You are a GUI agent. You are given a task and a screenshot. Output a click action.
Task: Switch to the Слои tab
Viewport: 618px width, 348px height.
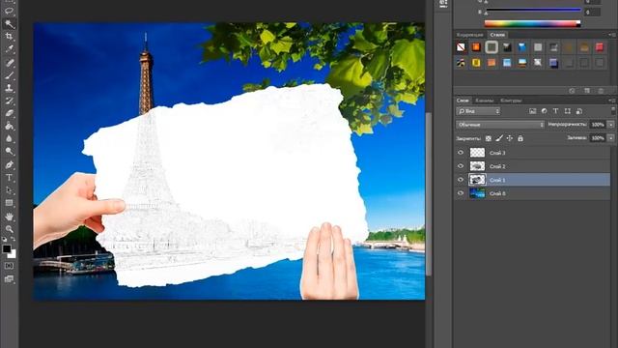point(463,101)
